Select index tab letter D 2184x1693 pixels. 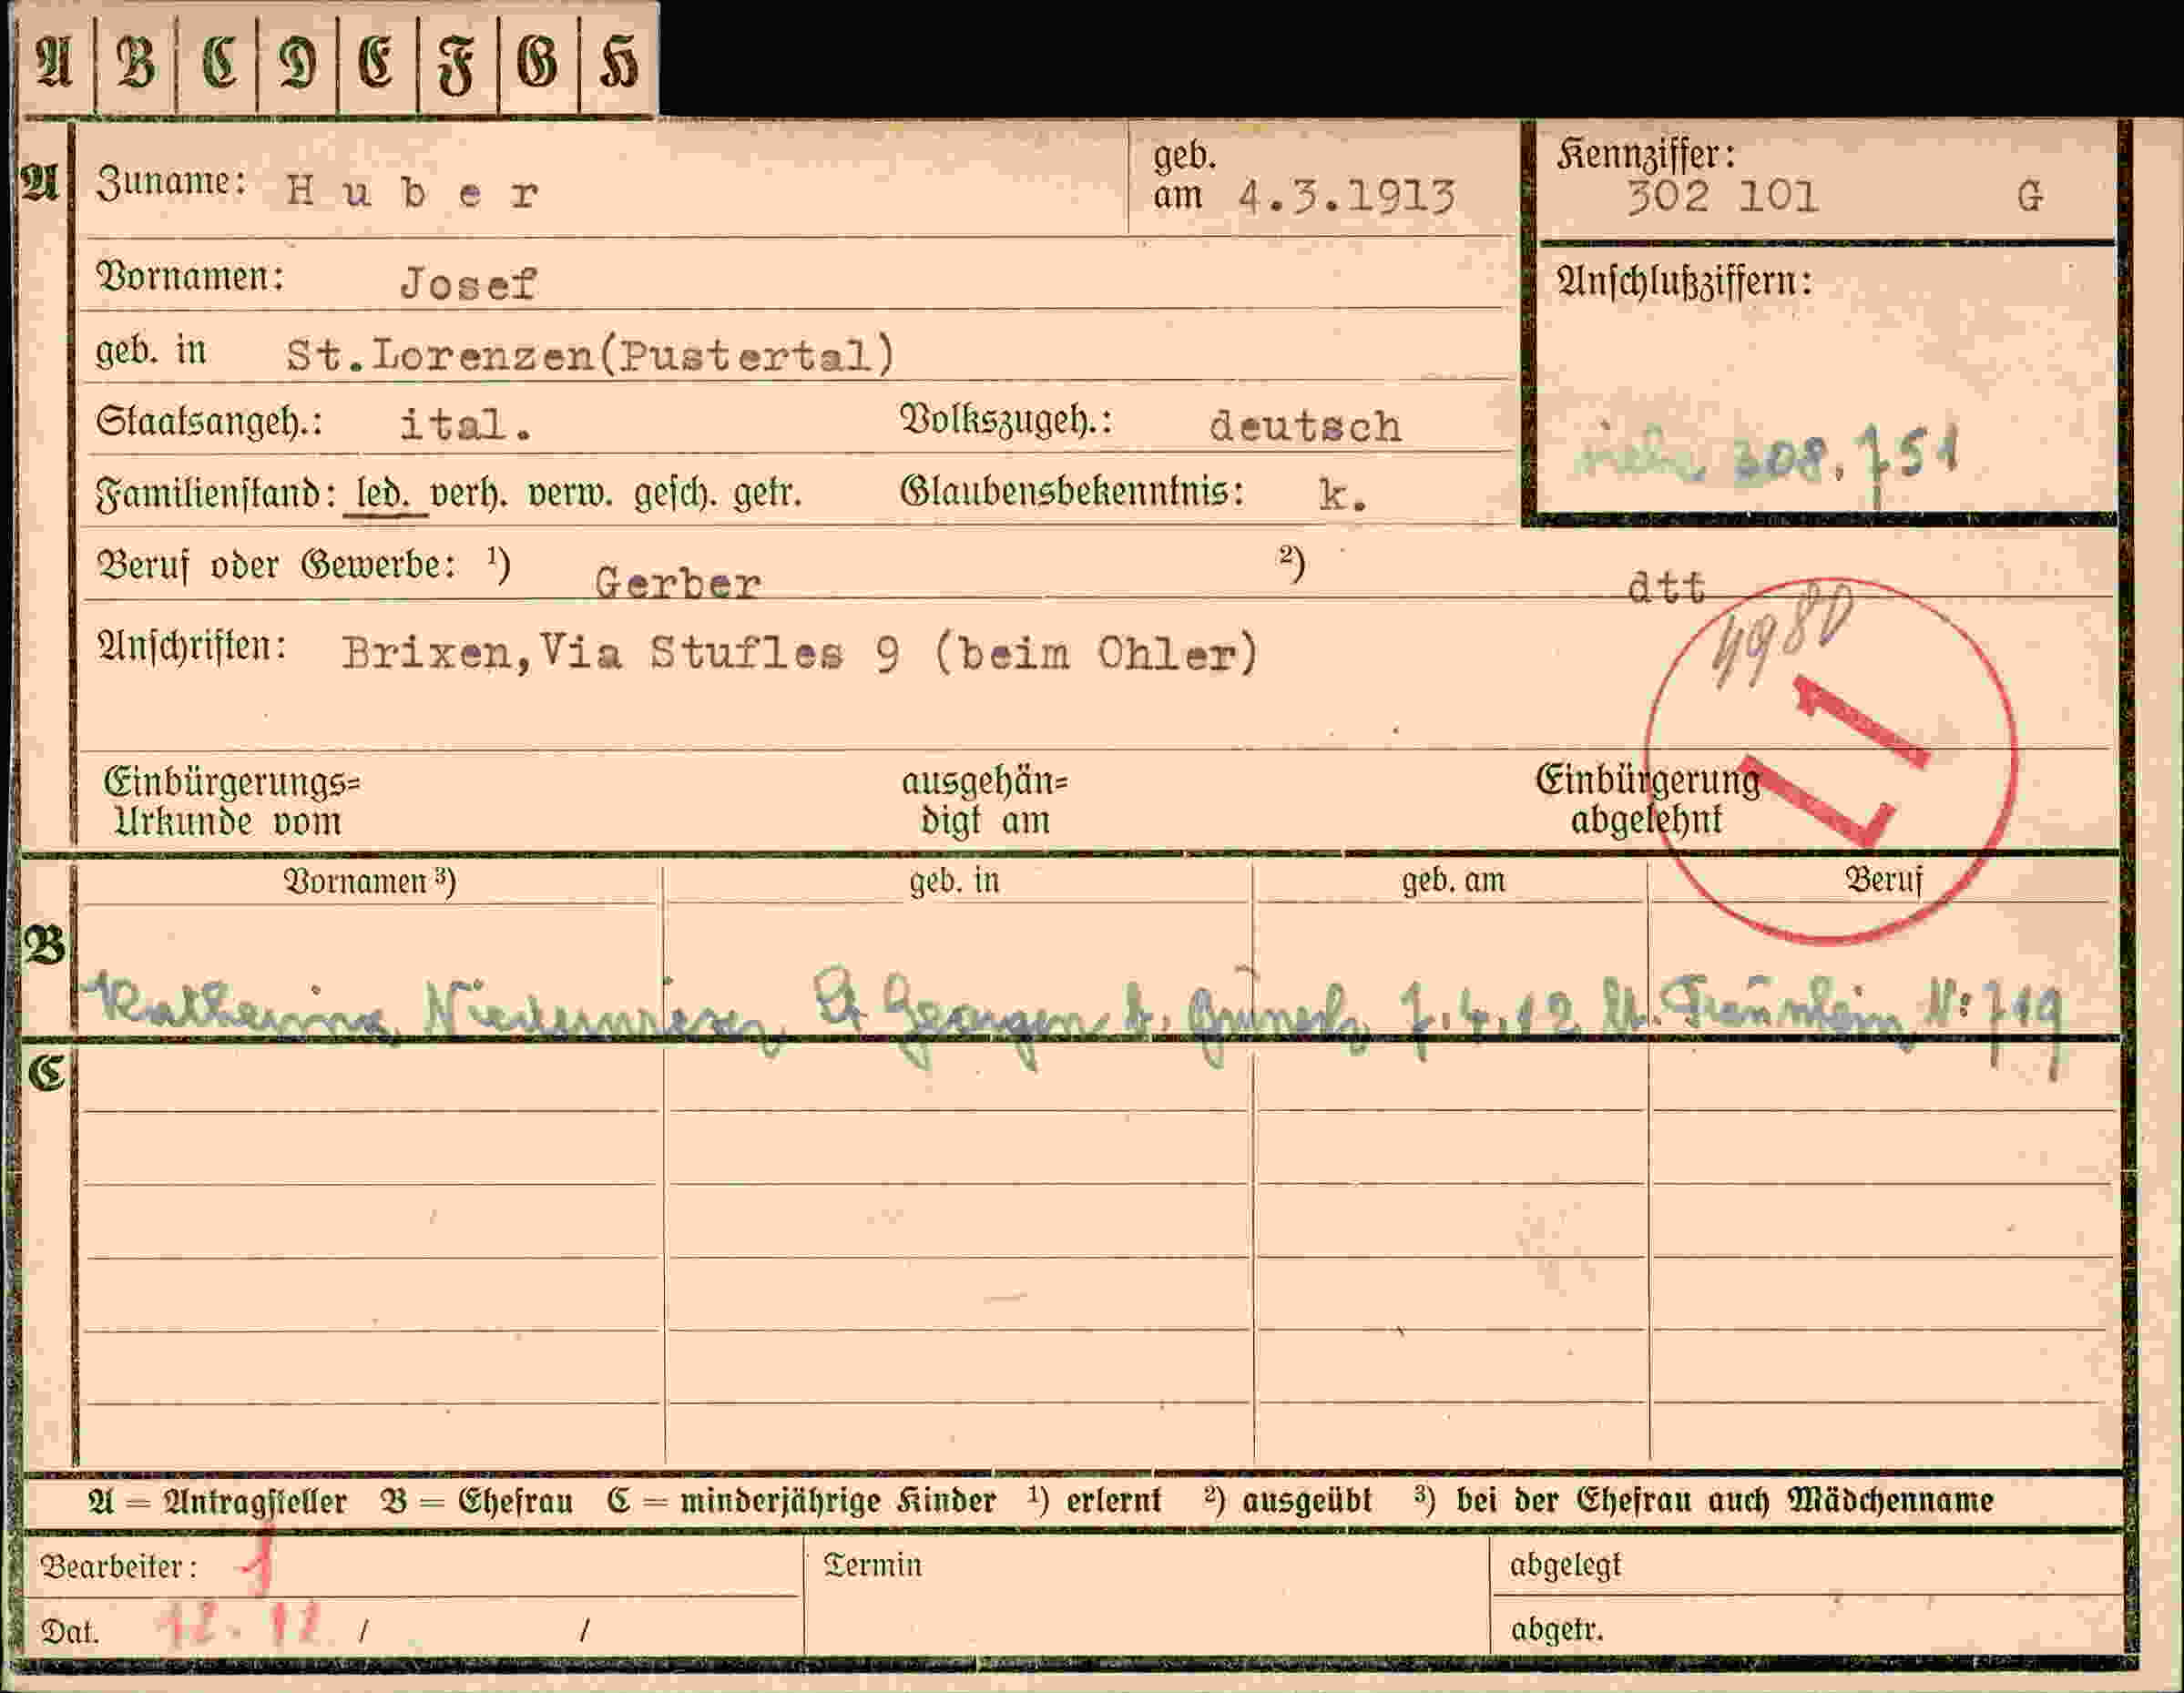(x=298, y=62)
